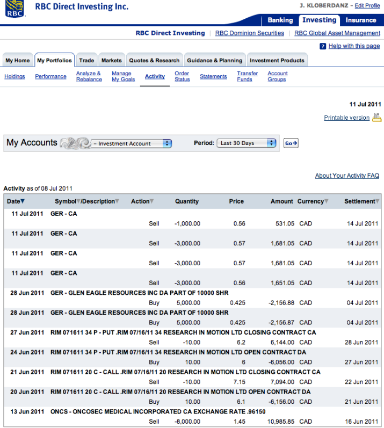Sort by Action column arrow

152,201
